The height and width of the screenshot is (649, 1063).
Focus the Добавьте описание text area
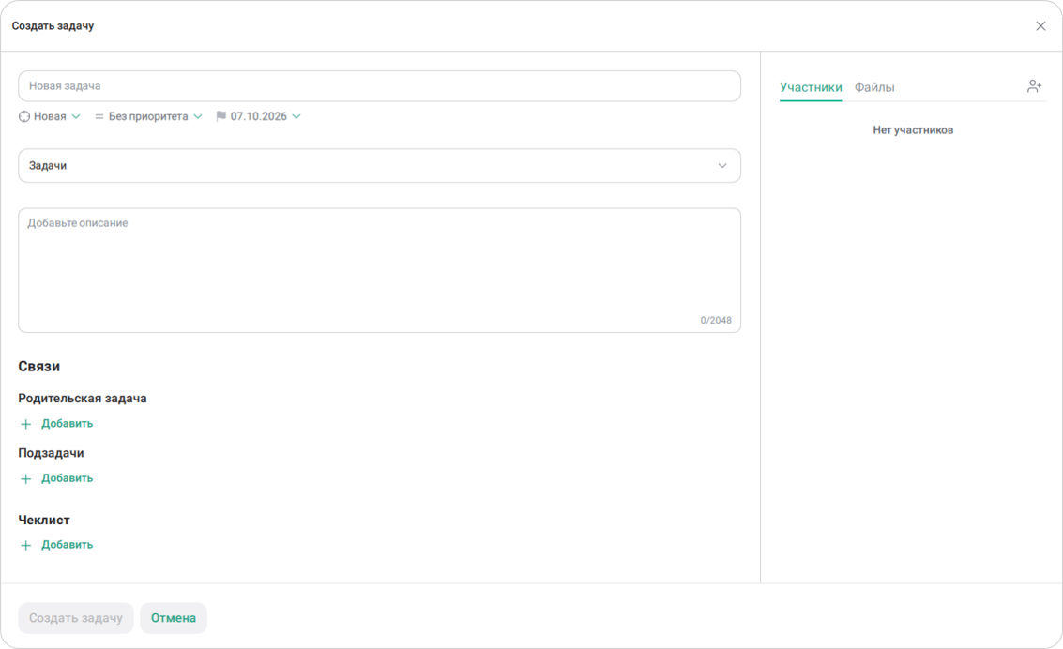(380, 270)
